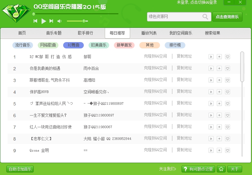
Task: Copy address 复制地址 for row 6
Action: pos(184,115)
